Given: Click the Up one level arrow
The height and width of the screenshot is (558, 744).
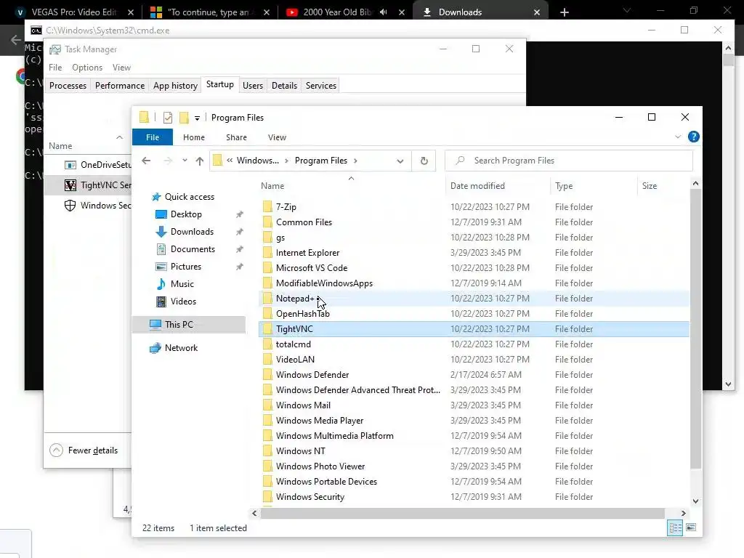Looking at the screenshot, I should pyautogui.click(x=200, y=161).
